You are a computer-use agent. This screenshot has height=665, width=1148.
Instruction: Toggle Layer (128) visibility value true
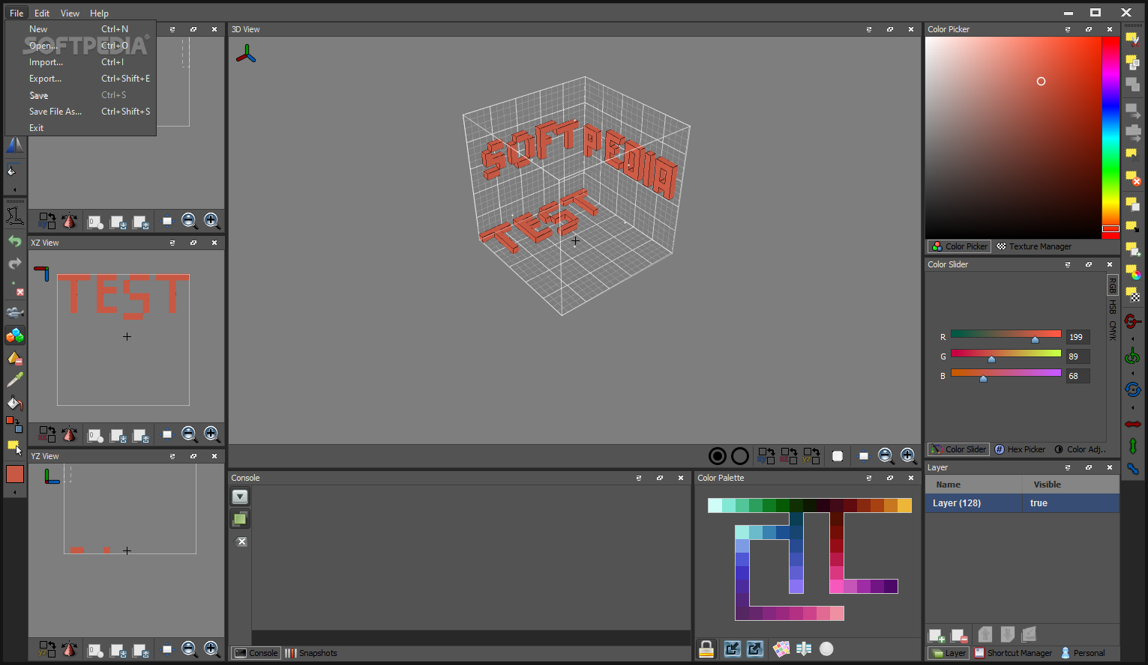coord(1070,503)
